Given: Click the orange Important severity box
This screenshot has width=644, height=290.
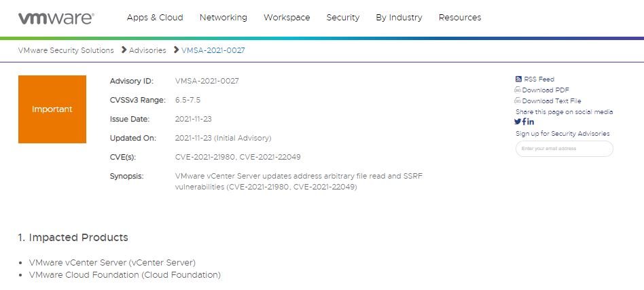Looking at the screenshot, I should click(52, 109).
